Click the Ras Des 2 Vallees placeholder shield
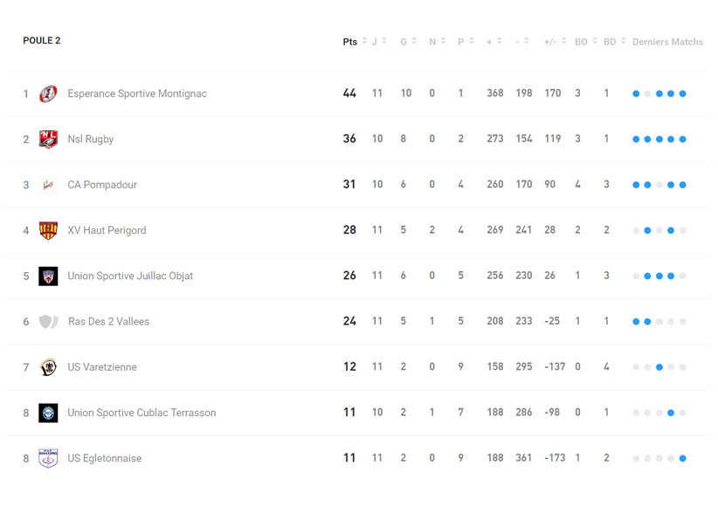 click(x=48, y=322)
